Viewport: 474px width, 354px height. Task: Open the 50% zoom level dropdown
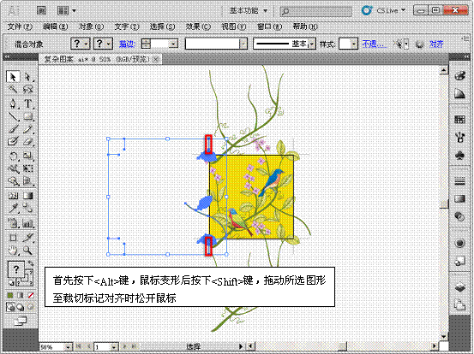[69, 347]
